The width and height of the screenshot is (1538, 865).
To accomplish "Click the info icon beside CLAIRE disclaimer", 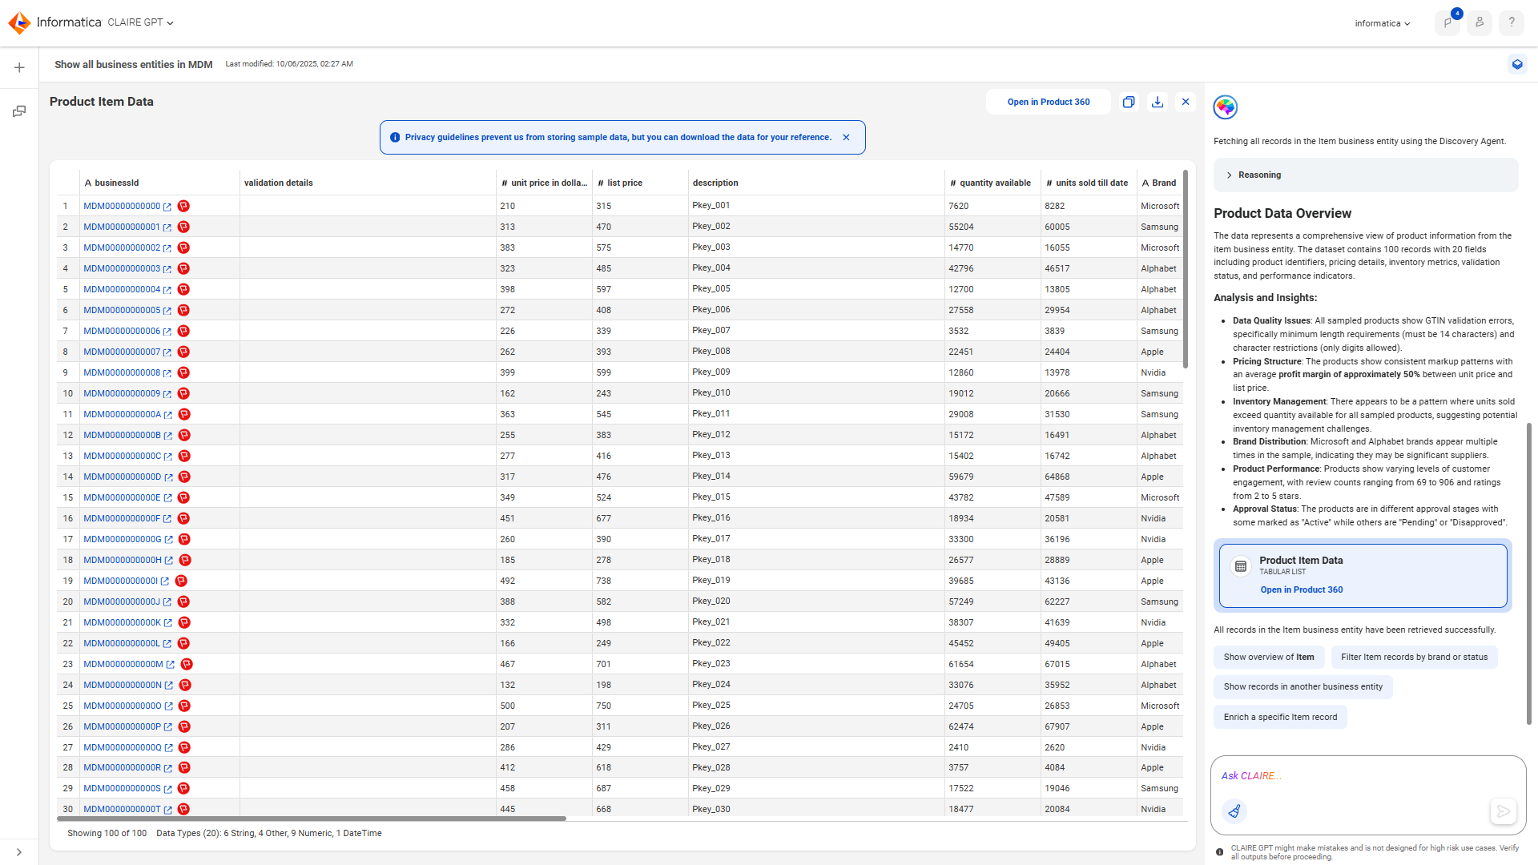I will (x=1219, y=852).
